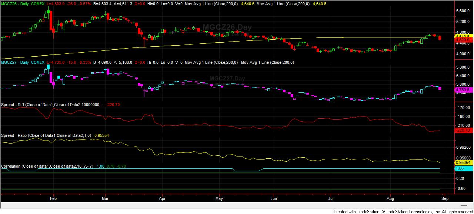Click the green -0.70 value in Correlation label
The height and width of the screenshot is (214, 474).
point(121,166)
